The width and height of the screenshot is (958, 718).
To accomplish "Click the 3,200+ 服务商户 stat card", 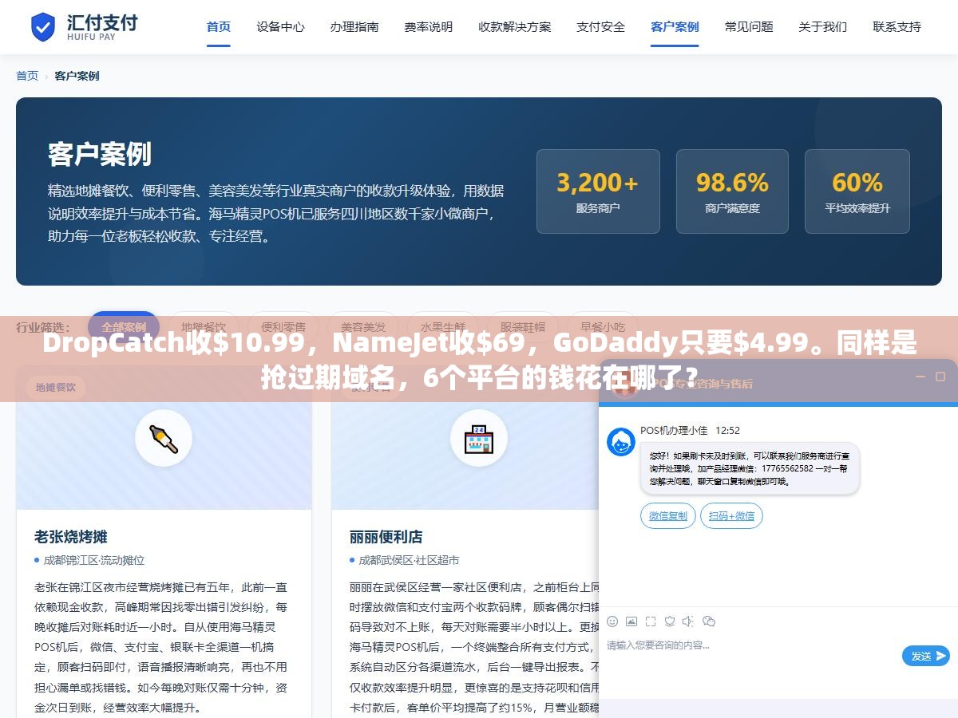I will pos(598,191).
